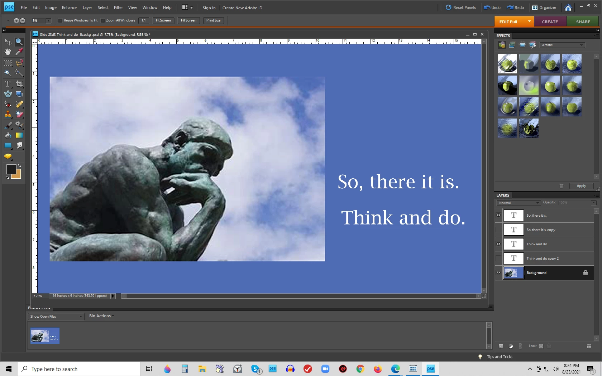Click the zoom out minus button
The height and width of the screenshot is (376, 602).
point(22,21)
